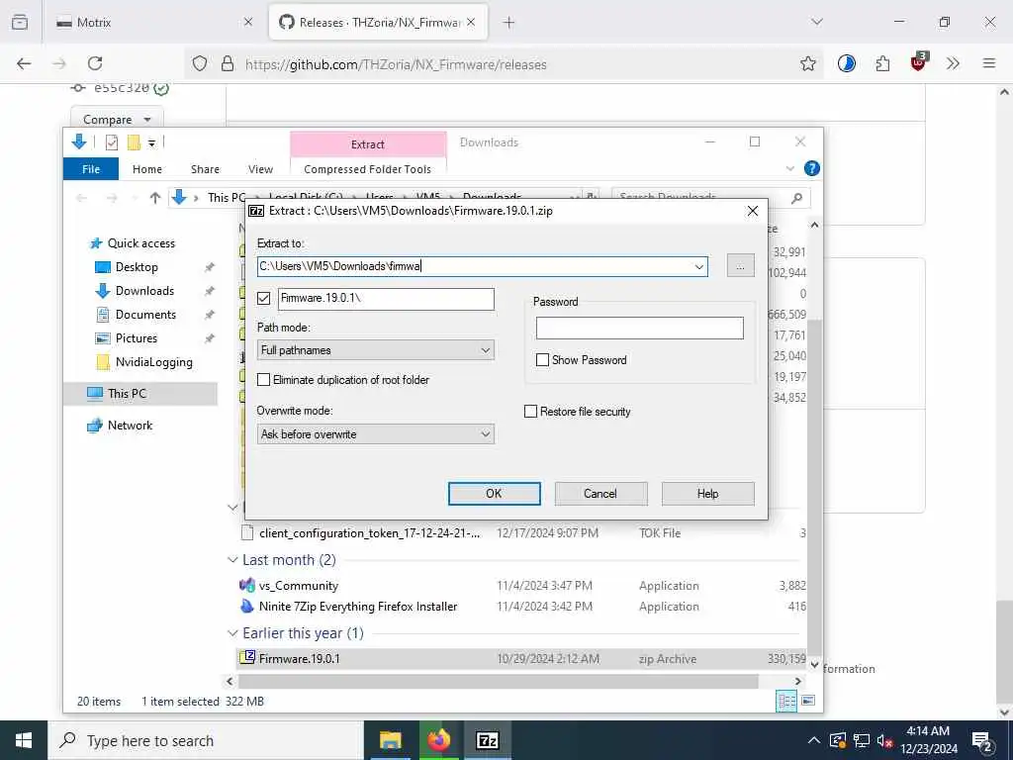
Task: Edit the Firmware.19.0.1\ subfolder name field
Action: [x=387, y=299]
